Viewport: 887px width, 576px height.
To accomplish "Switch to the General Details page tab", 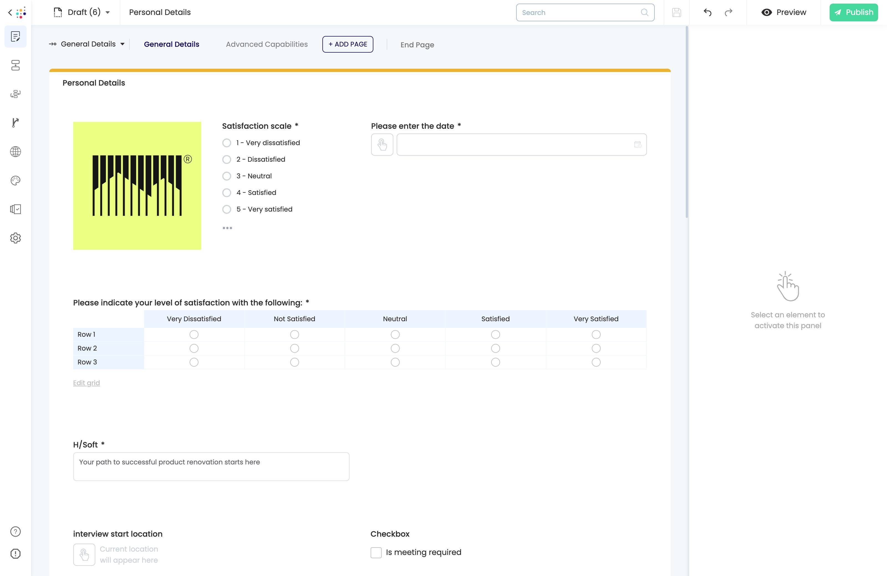I will pyautogui.click(x=171, y=44).
